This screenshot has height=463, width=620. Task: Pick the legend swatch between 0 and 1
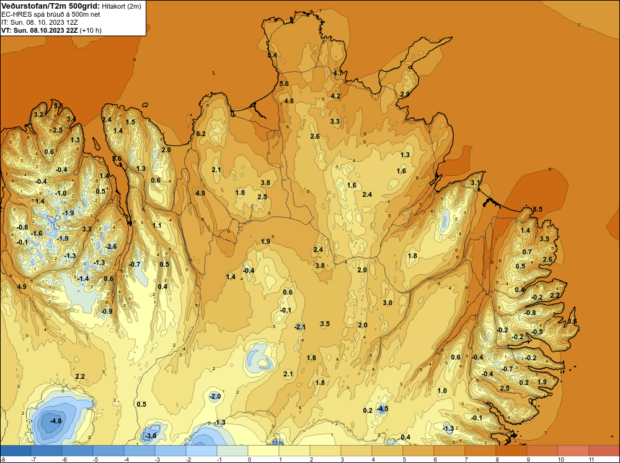pos(263,451)
